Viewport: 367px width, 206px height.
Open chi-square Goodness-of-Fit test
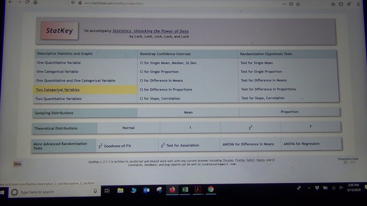[114, 146]
